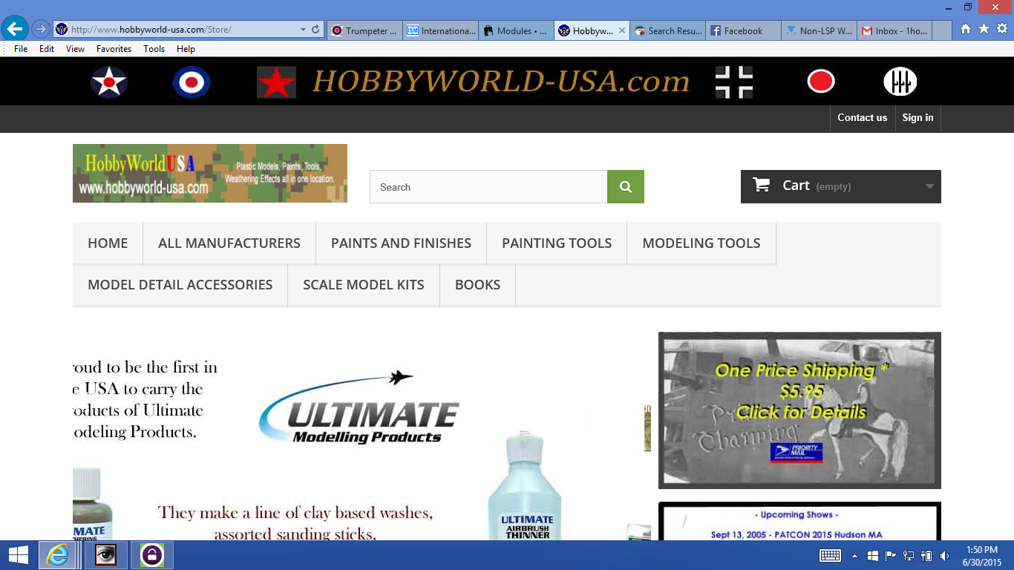Open the Windows Start button
1014x570 pixels.
(18, 555)
